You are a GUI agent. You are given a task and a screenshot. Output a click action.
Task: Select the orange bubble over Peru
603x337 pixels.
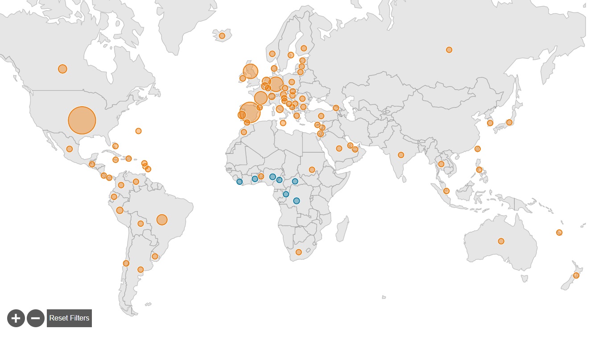click(120, 210)
